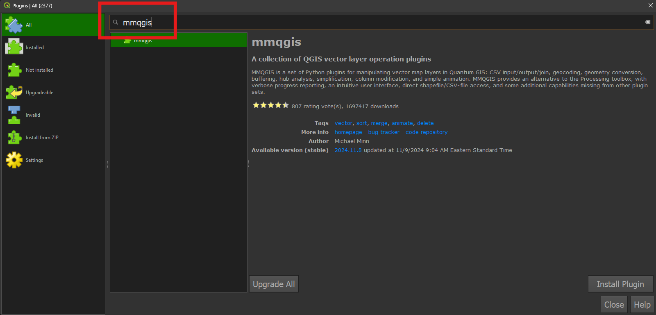Clear the plugin search field

[648, 22]
